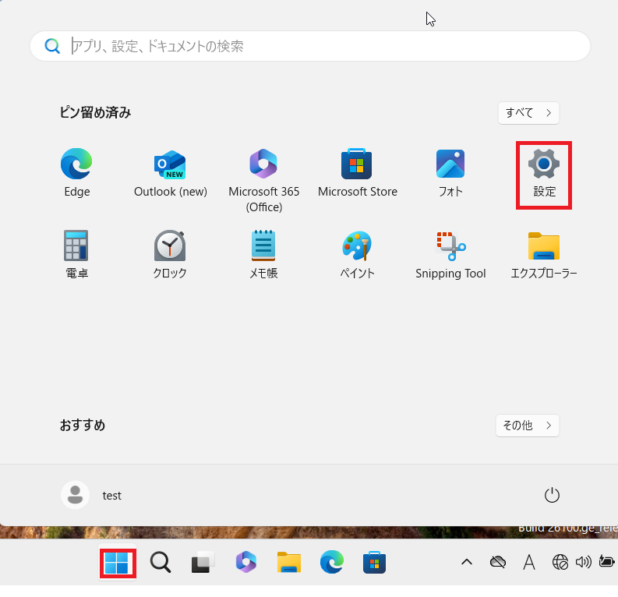Click the battery tray icon
This screenshot has height=597, width=618.
click(606, 561)
